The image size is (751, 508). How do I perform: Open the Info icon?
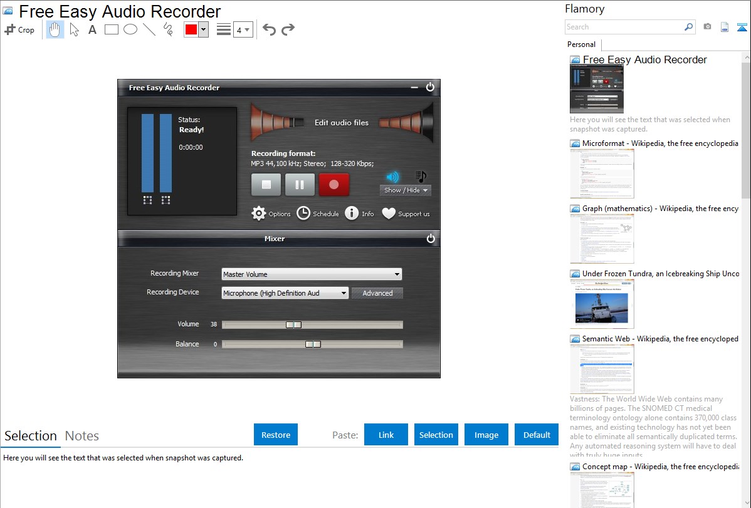pyautogui.click(x=359, y=214)
